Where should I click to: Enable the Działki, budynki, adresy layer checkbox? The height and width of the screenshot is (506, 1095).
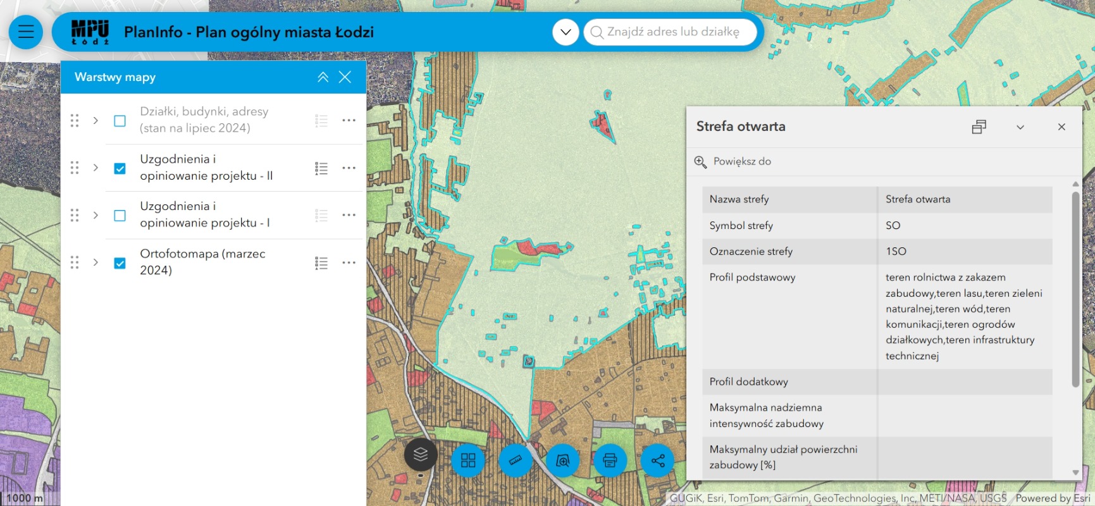(120, 120)
